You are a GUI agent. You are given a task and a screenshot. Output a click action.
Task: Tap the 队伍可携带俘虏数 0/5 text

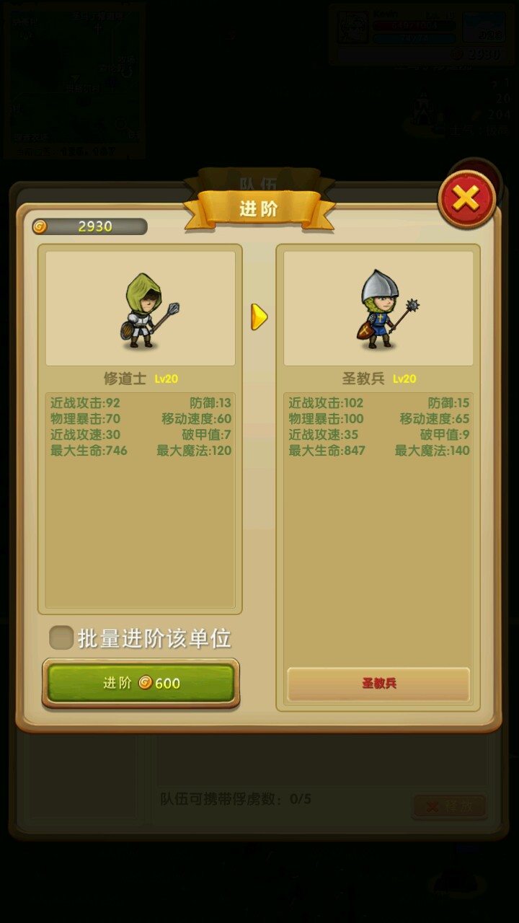(236, 799)
